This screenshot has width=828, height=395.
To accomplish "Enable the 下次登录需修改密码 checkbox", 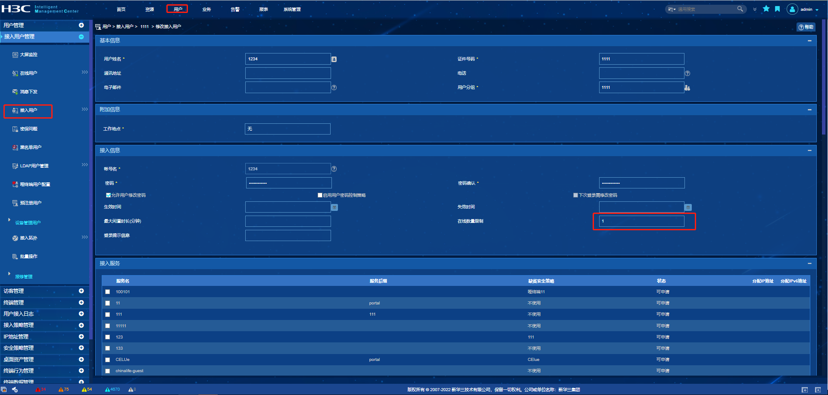I will 575,195.
